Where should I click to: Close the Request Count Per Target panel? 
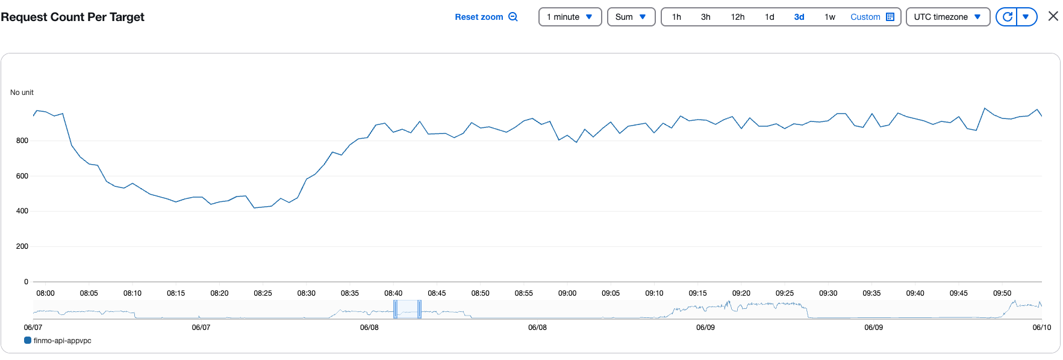pos(1053,16)
